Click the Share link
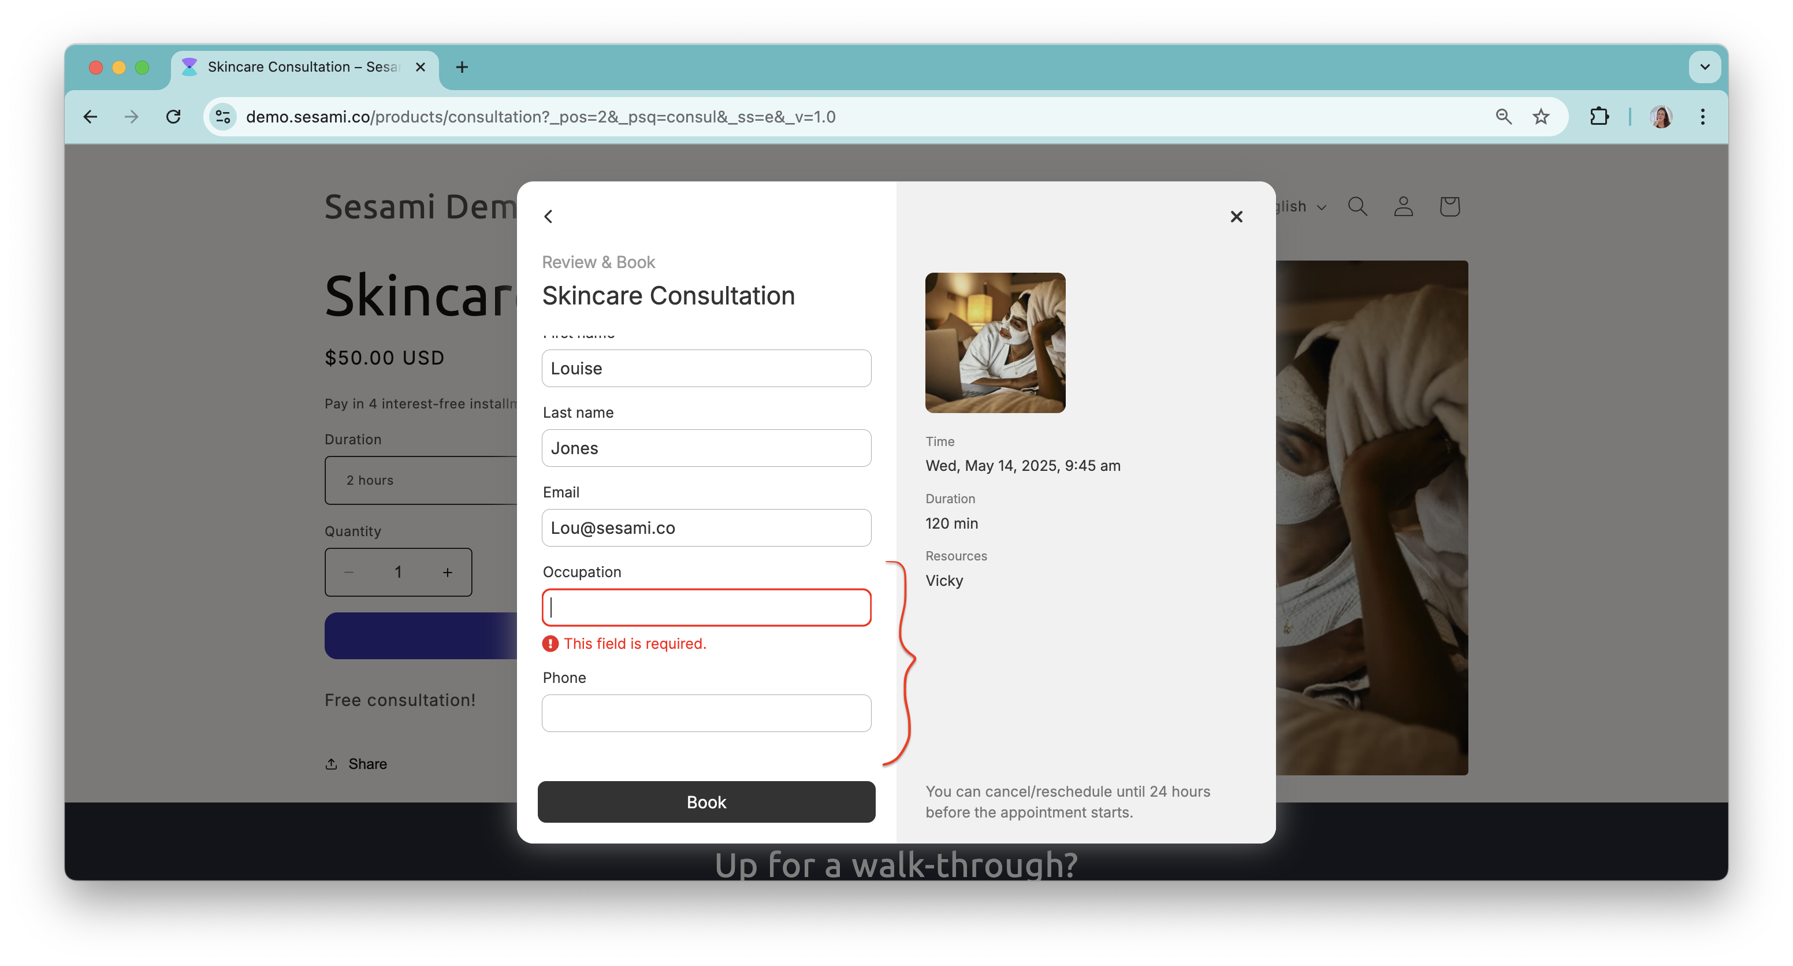The image size is (1793, 966). tap(356, 763)
